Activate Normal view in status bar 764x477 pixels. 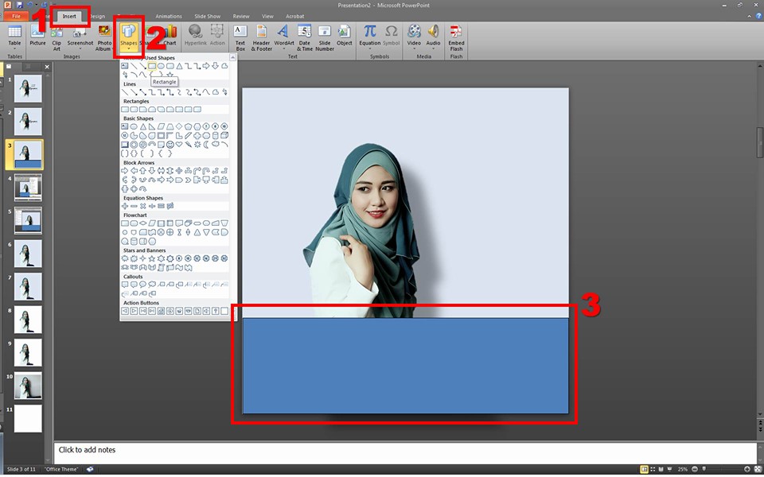point(644,470)
